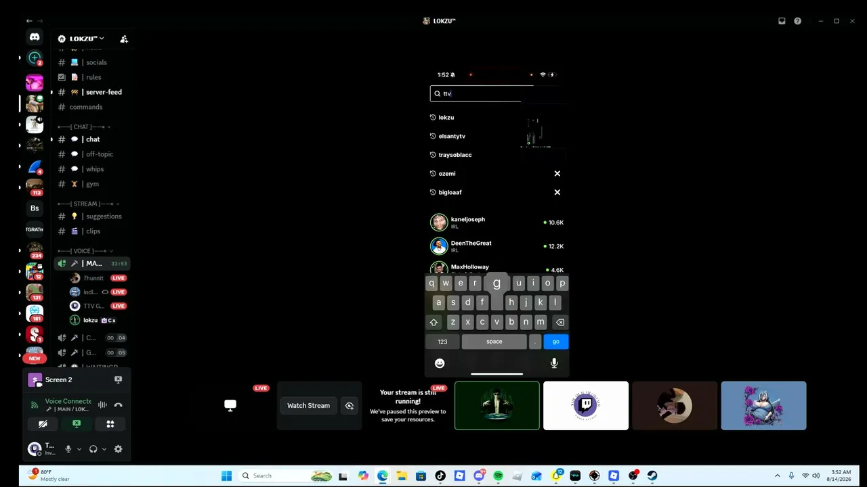Tap the emoji key on phone keyboard

coord(440,363)
